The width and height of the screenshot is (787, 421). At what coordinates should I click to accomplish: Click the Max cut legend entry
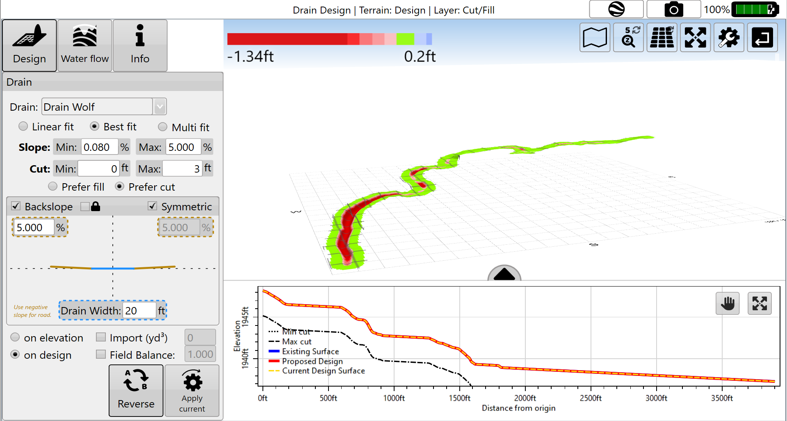click(290, 341)
